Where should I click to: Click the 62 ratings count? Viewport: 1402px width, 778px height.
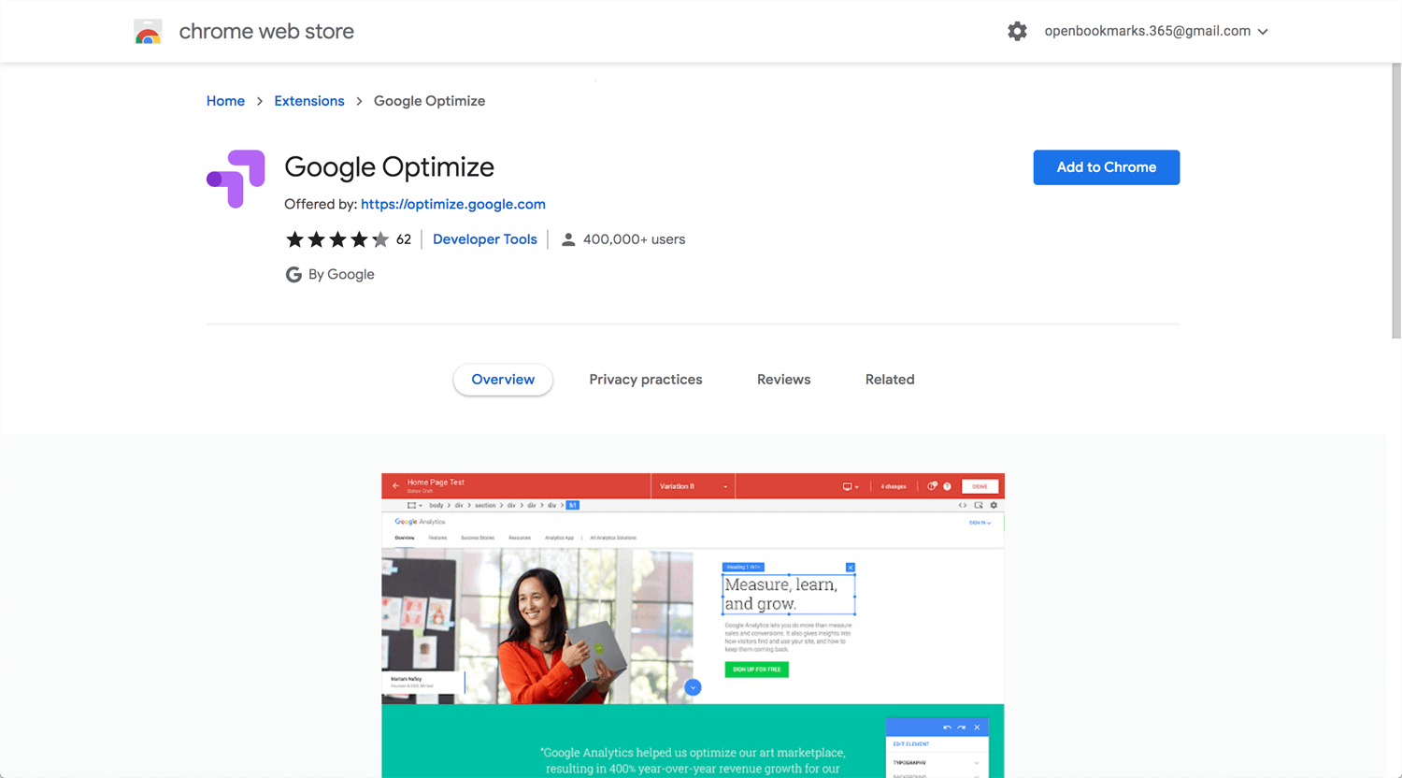[404, 239]
